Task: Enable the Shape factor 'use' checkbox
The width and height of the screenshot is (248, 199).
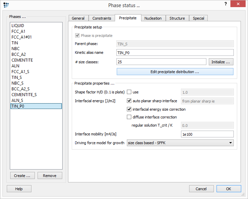Action: 129,92
